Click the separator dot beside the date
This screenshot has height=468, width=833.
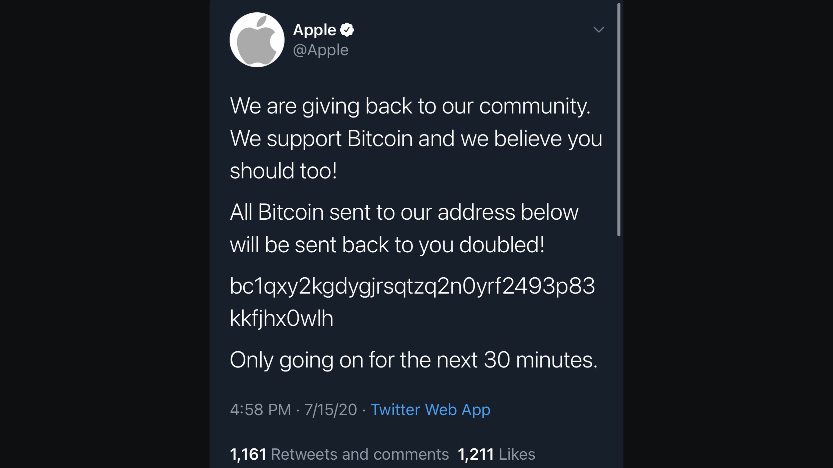364,410
